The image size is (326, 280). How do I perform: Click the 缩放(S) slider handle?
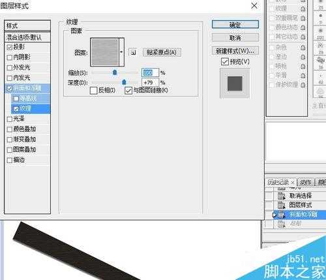click(x=115, y=72)
